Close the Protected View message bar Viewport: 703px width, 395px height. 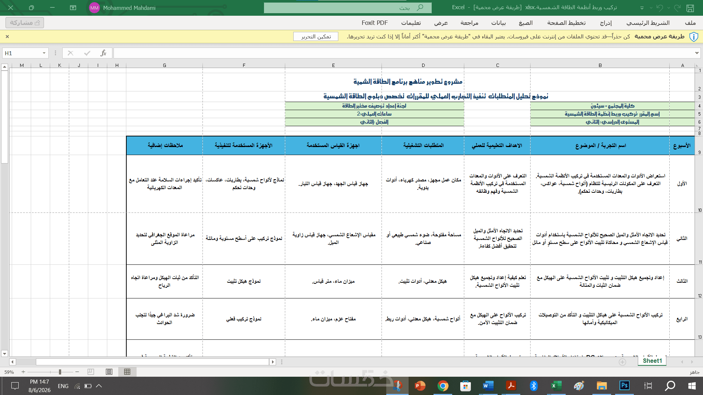tap(7, 37)
